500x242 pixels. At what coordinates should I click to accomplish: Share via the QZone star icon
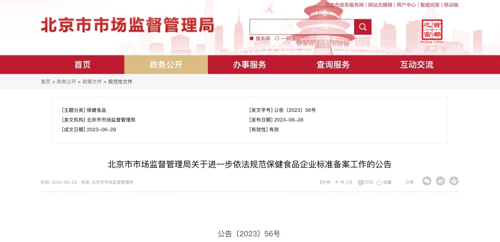[x=454, y=181]
